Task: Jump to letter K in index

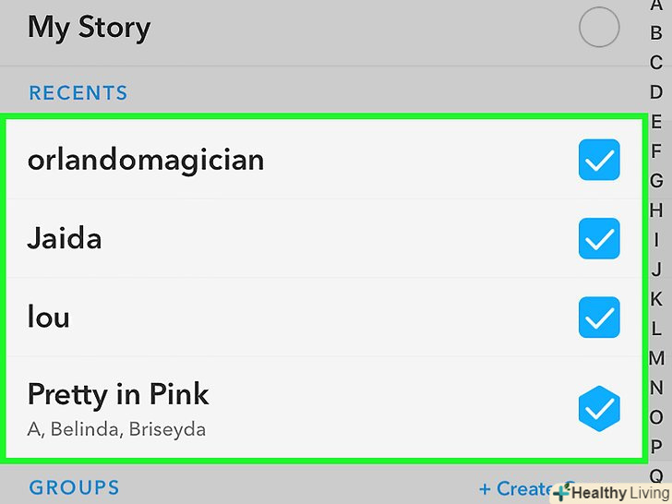Action: coord(656,299)
